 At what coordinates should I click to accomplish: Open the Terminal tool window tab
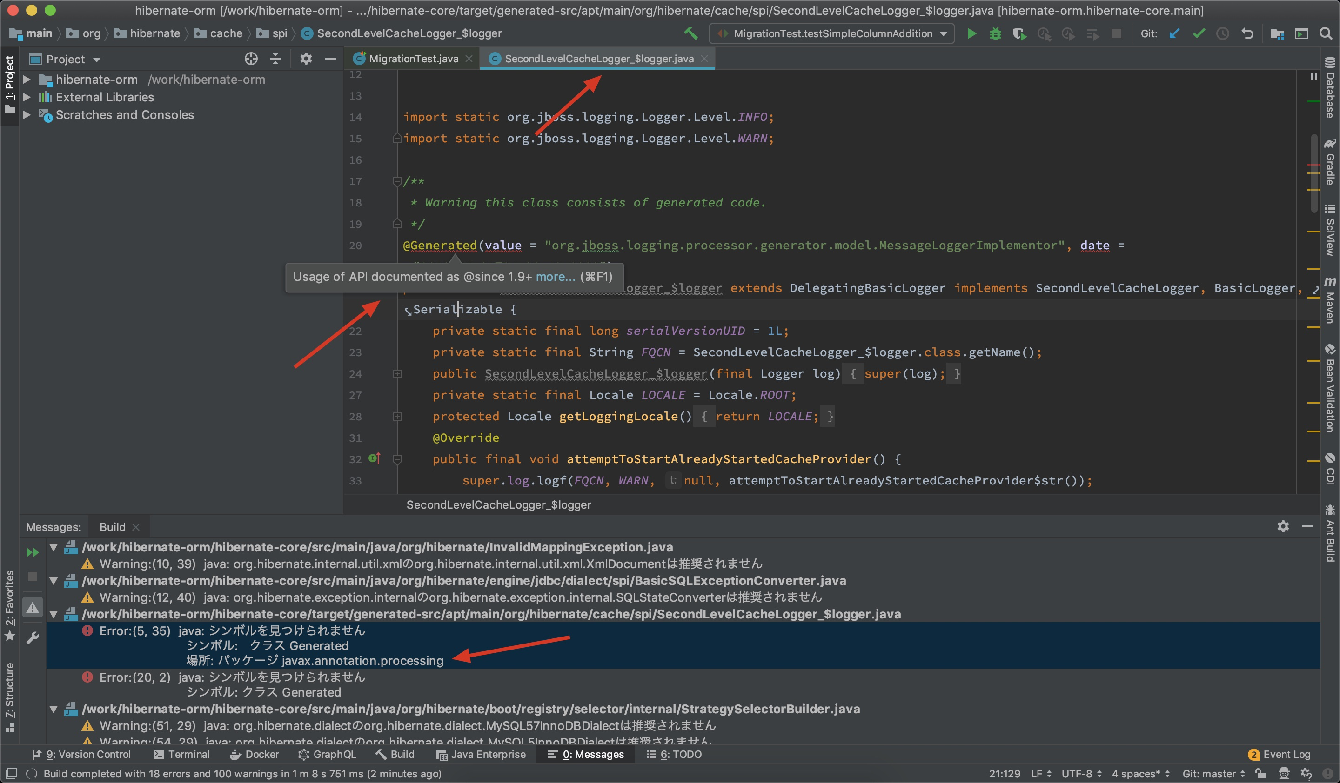[x=182, y=754]
